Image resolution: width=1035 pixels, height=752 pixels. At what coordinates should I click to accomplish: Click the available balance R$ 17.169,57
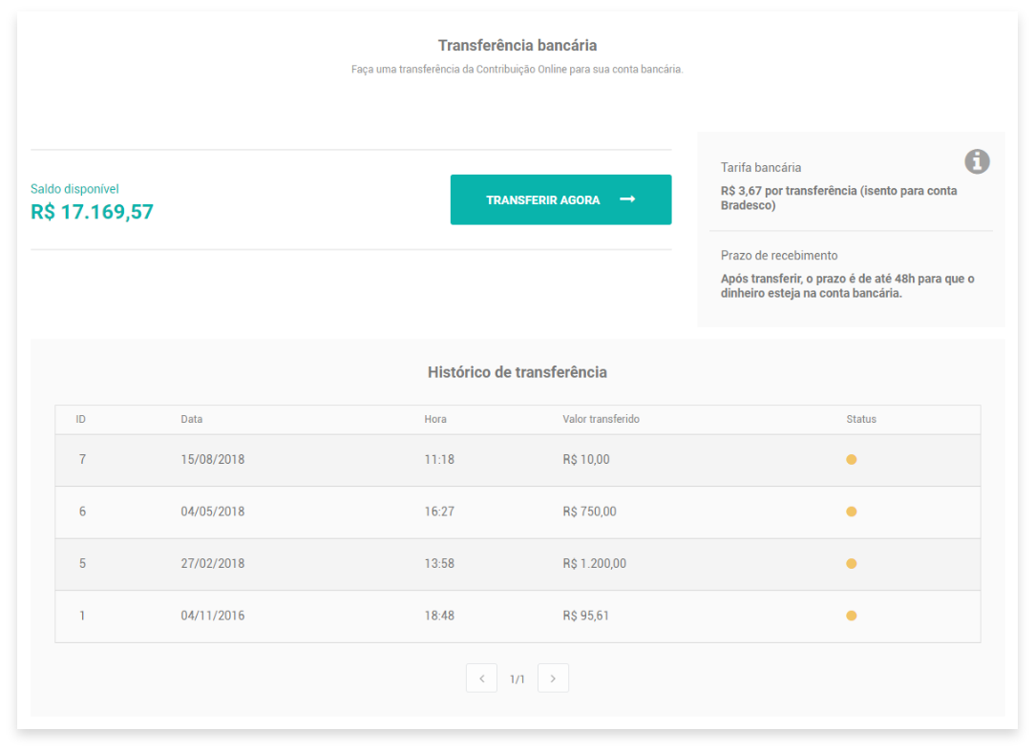pos(92,212)
